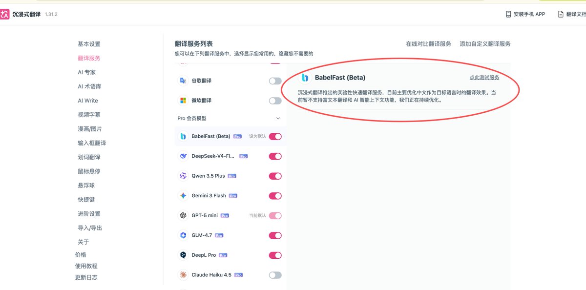Click 添加自定义翻译服务 link

click(485, 44)
